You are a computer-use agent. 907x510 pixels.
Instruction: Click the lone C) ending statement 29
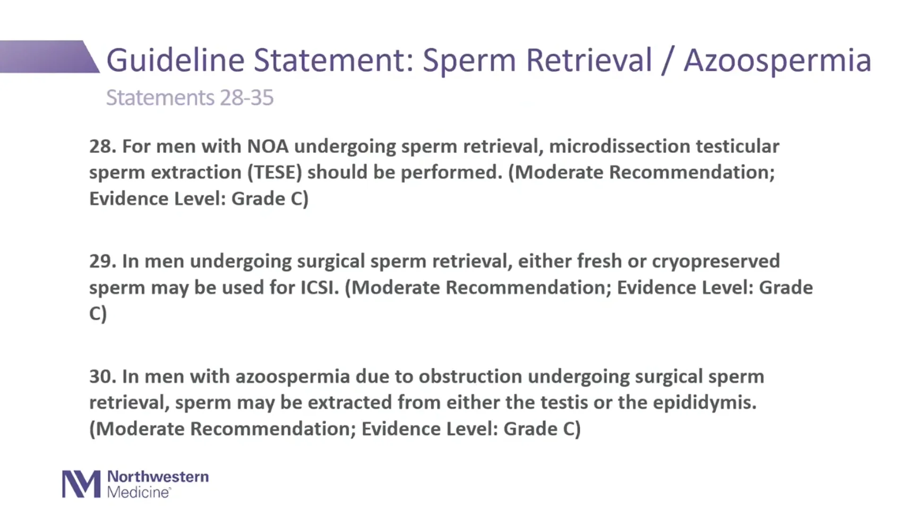coord(98,314)
